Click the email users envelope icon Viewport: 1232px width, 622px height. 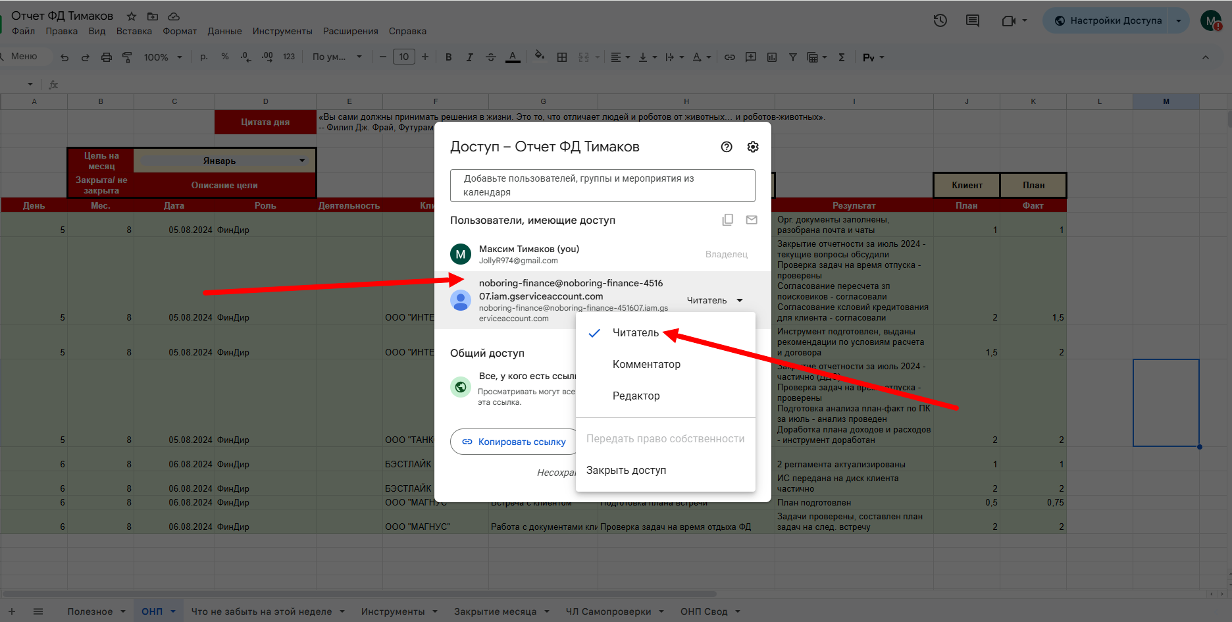coord(752,220)
